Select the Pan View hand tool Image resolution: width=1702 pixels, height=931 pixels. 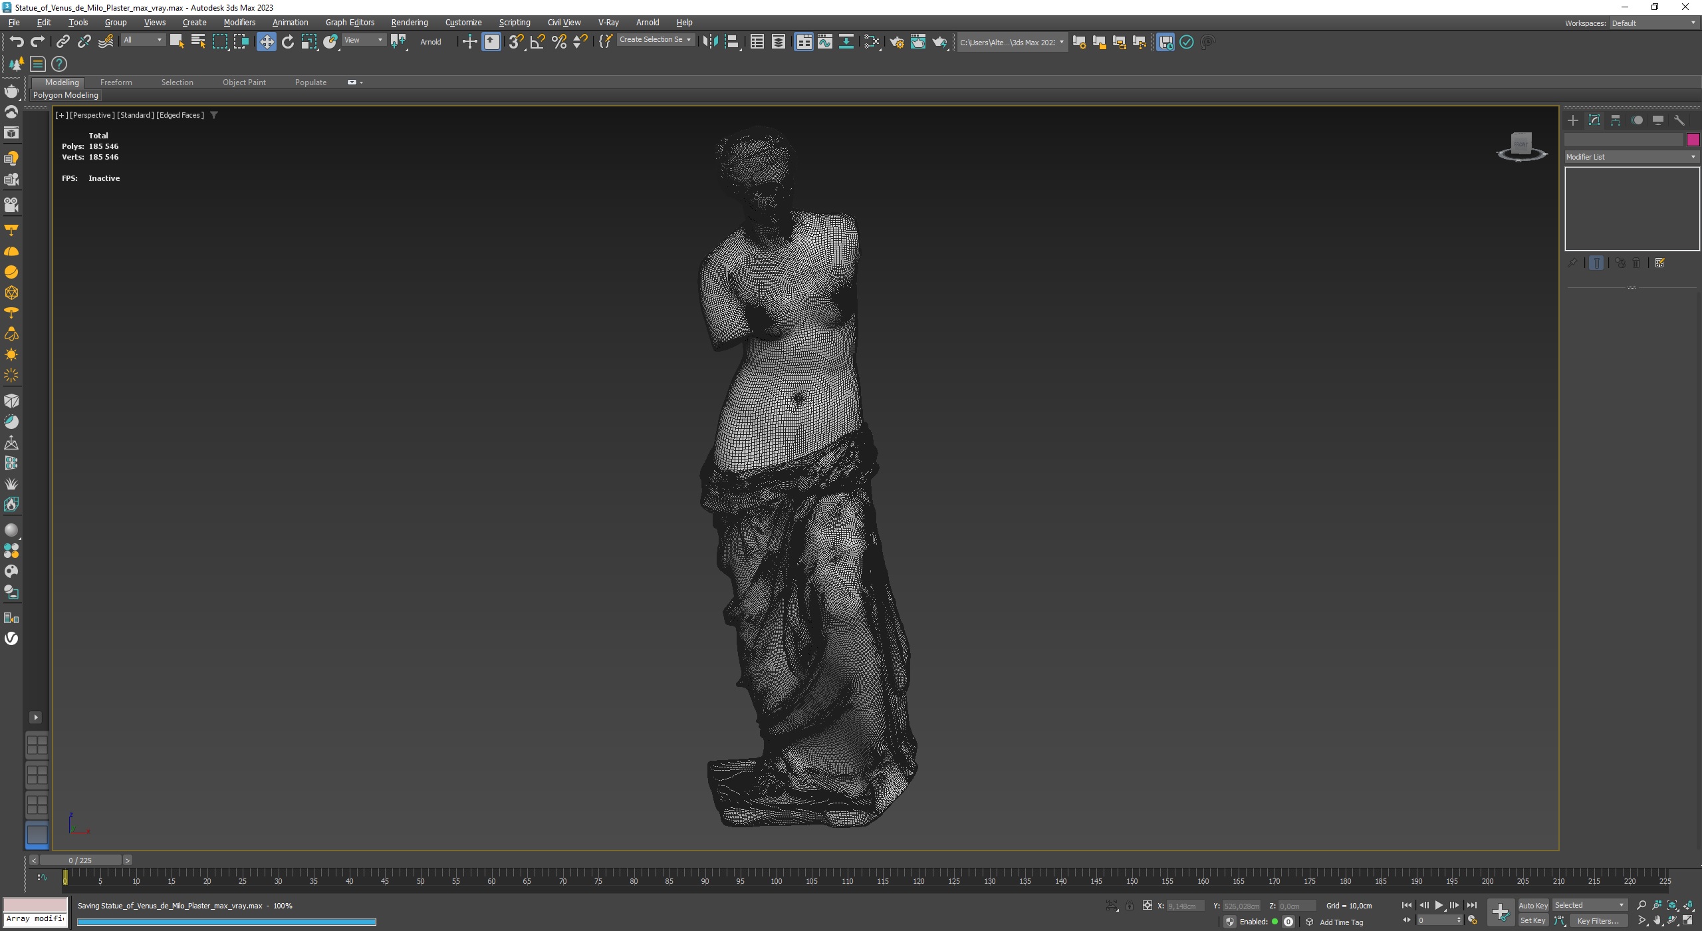(x=1657, y=920)
